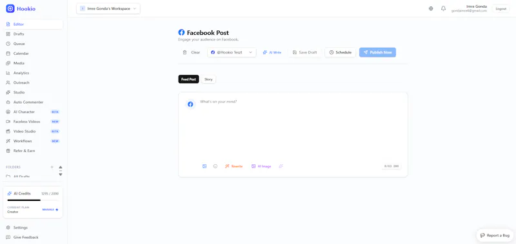516x244 pixels.
Task: Open the workspace selector dropdown
Action: pos(108,8)
